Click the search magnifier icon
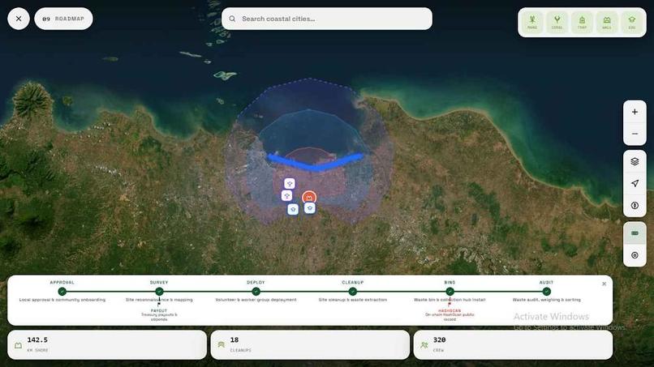This screenshot has height=367, width=654. click(232, 19)
